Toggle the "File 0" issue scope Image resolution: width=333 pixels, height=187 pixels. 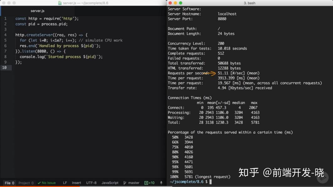(9, 183)
